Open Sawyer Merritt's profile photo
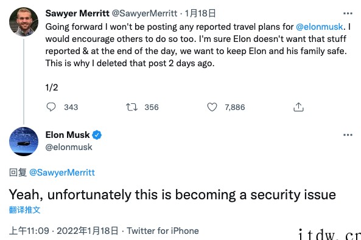The image size is (361, 240). coord(24,22)
